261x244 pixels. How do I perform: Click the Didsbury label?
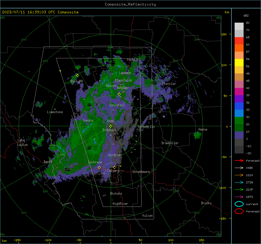pos(109,130)
